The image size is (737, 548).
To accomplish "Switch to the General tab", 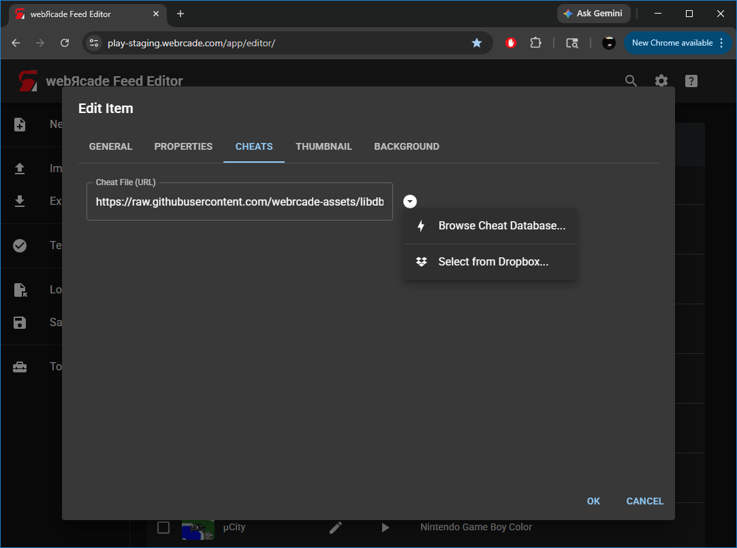I will (x=110, y=146).
